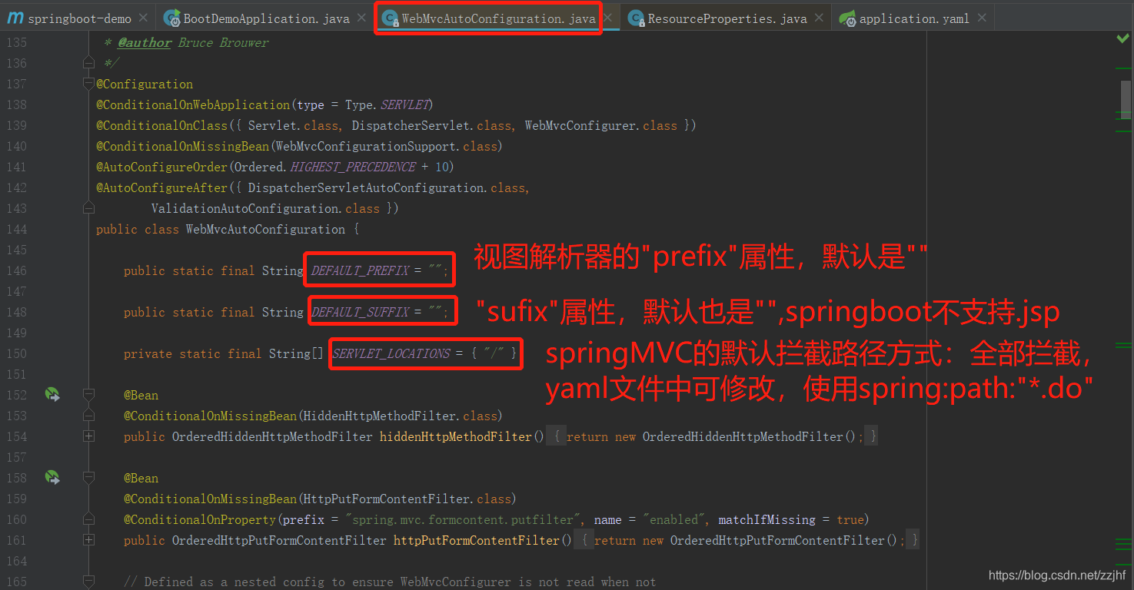
Task: Collapse the comment fold marker on line 165
Action: pos(88,582)
